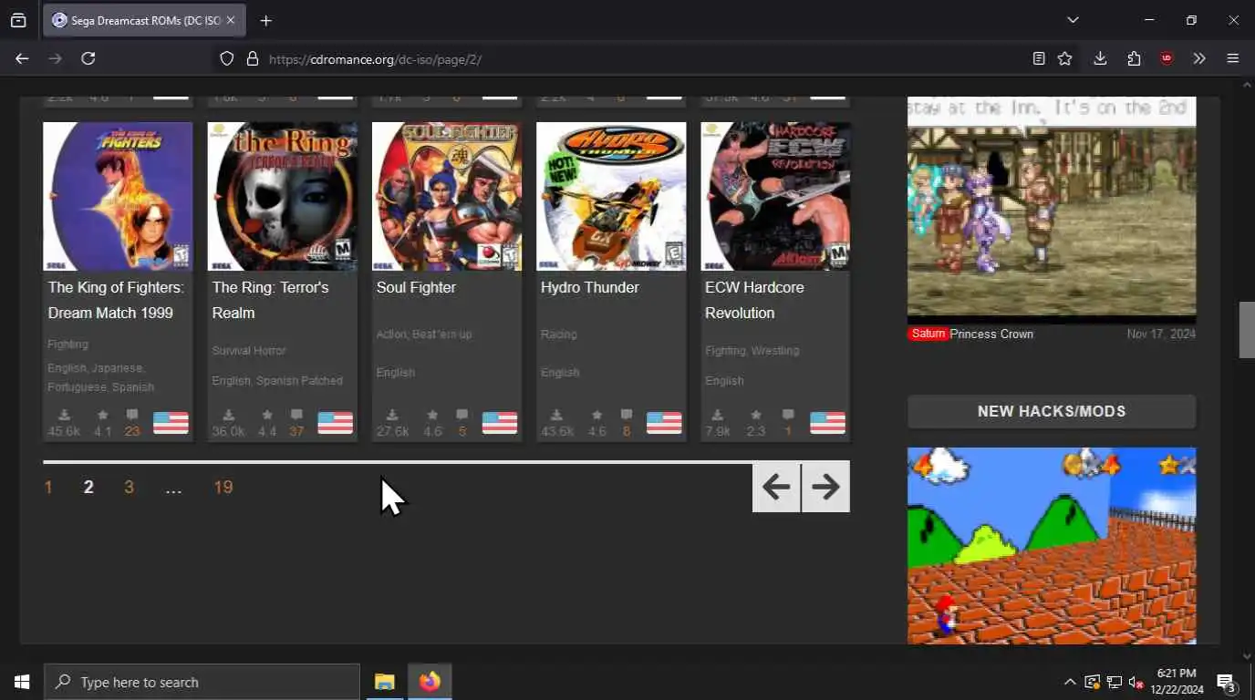The height and width of the screenshot is (700, 1255).
Task: Click star rating icon on The Ring card
Action: [267, 415]
